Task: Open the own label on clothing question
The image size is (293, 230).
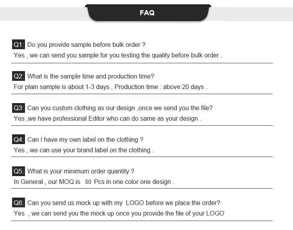Action: [85, 140]
